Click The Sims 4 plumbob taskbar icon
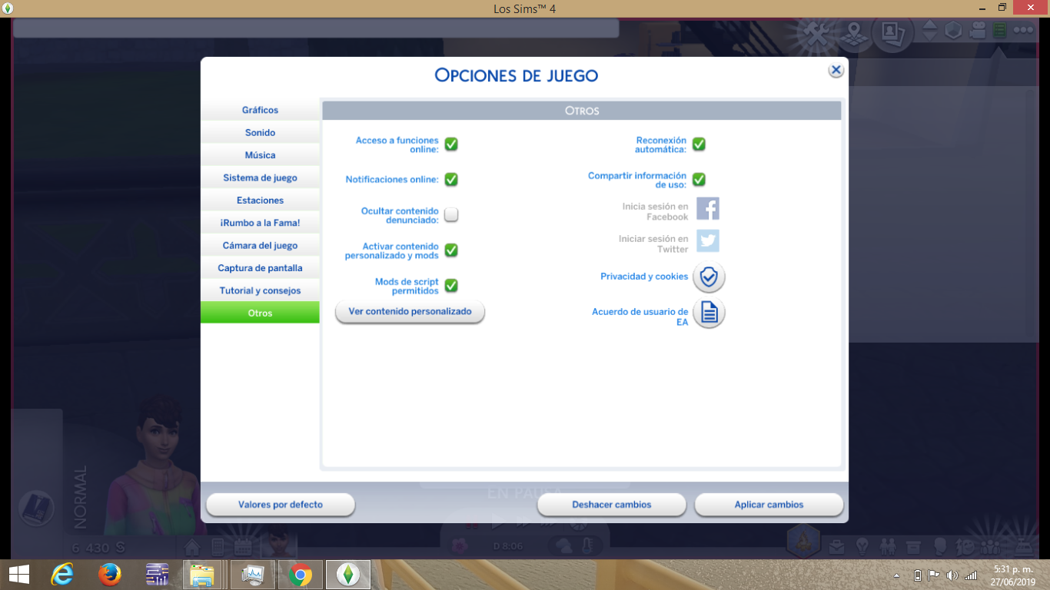The width and height of the screenshot is (1050, 590). pos(348,575)
